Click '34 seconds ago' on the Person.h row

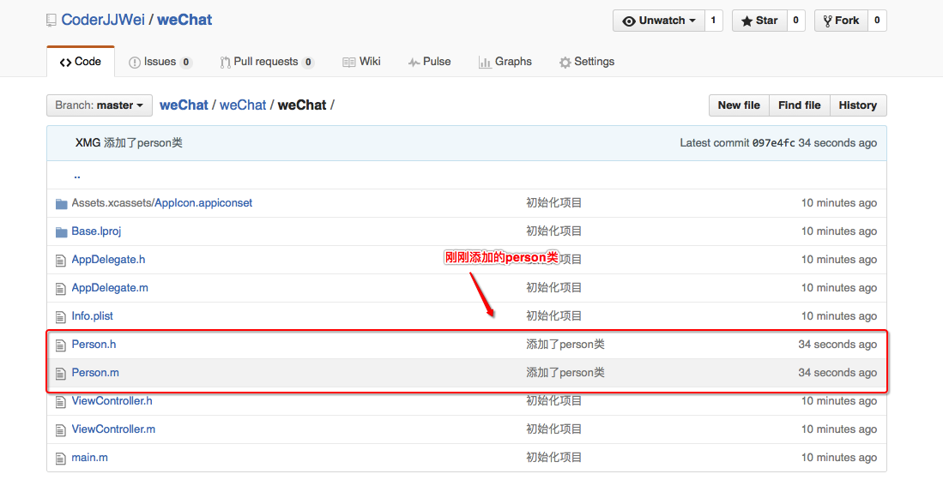(837, 345)
